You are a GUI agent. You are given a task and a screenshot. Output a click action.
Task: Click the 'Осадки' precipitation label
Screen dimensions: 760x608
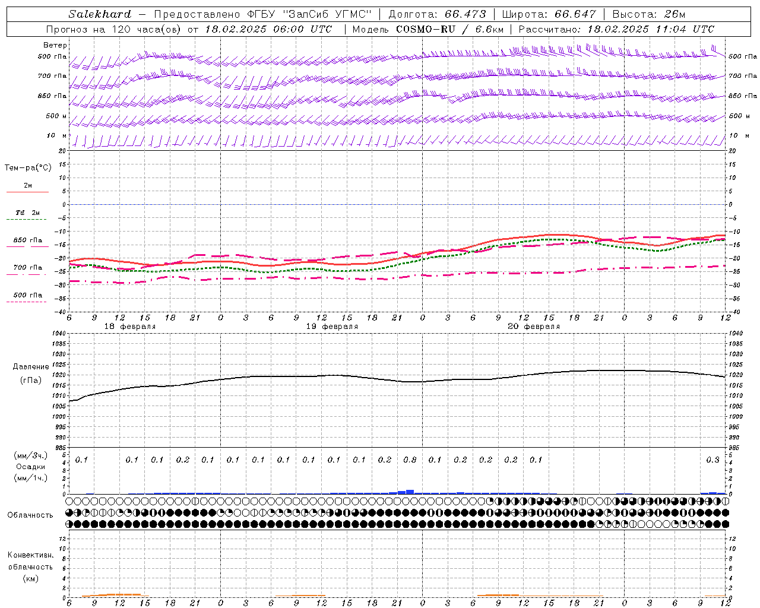point(30,467)
